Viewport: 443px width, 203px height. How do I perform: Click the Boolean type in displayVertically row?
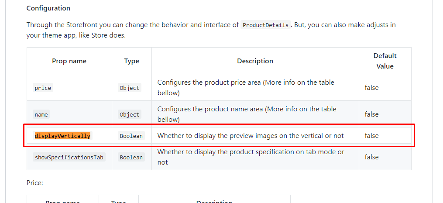point(131,136)
